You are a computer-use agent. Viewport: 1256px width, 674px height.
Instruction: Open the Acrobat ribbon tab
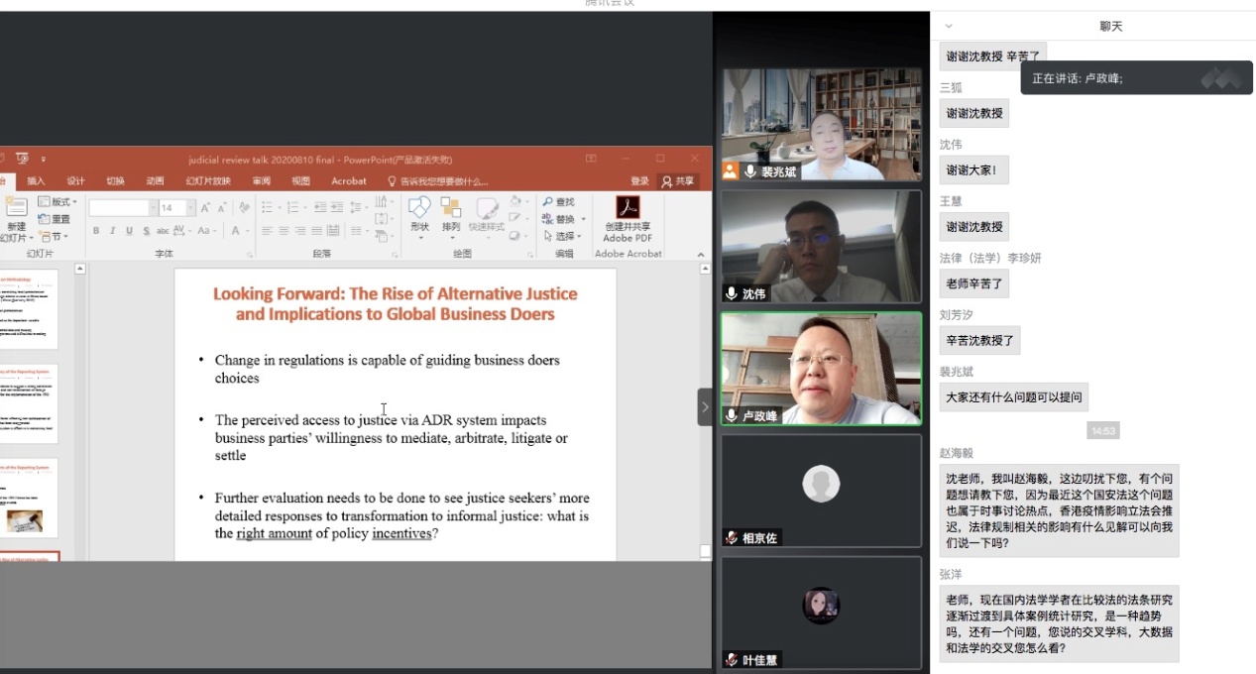[x=349, y=181]
